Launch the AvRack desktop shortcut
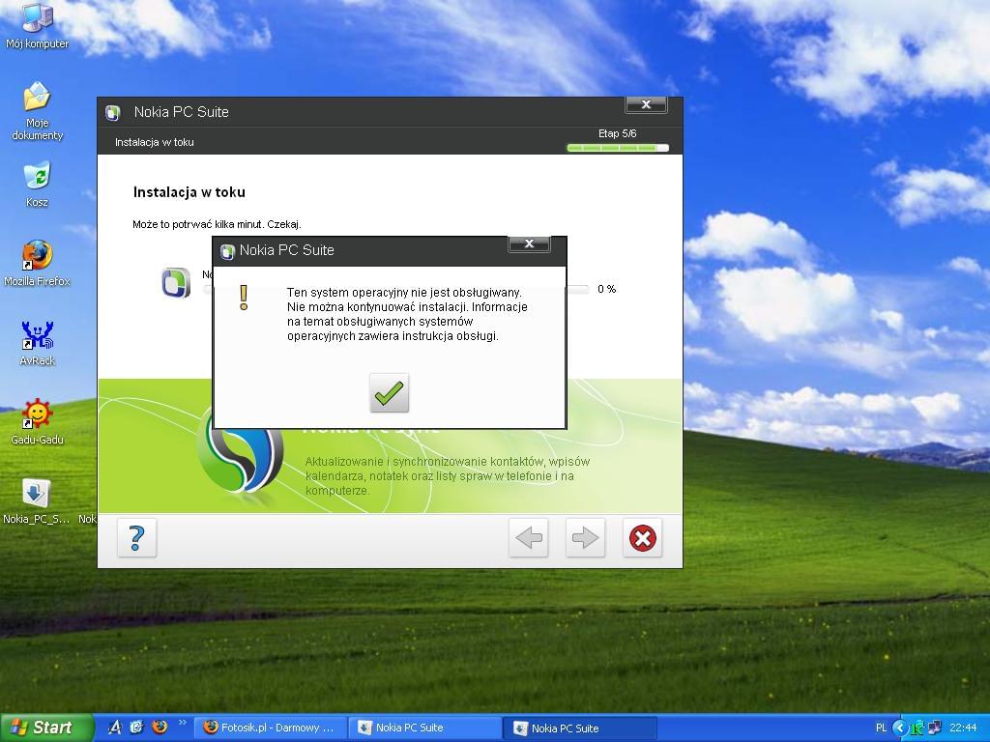Viewport: 990px width, 742px height. [x=37, y=343]
